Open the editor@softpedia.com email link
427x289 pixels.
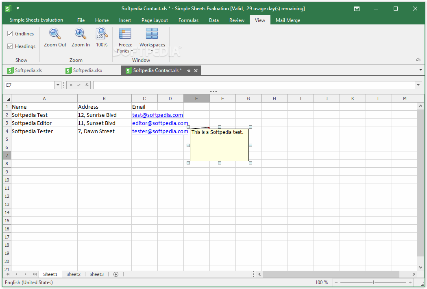click(x=160, y=123)
